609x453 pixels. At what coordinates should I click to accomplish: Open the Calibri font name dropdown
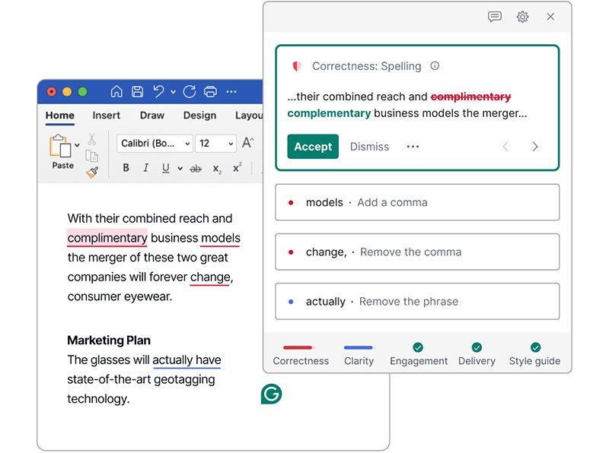[x=155, y=144]
